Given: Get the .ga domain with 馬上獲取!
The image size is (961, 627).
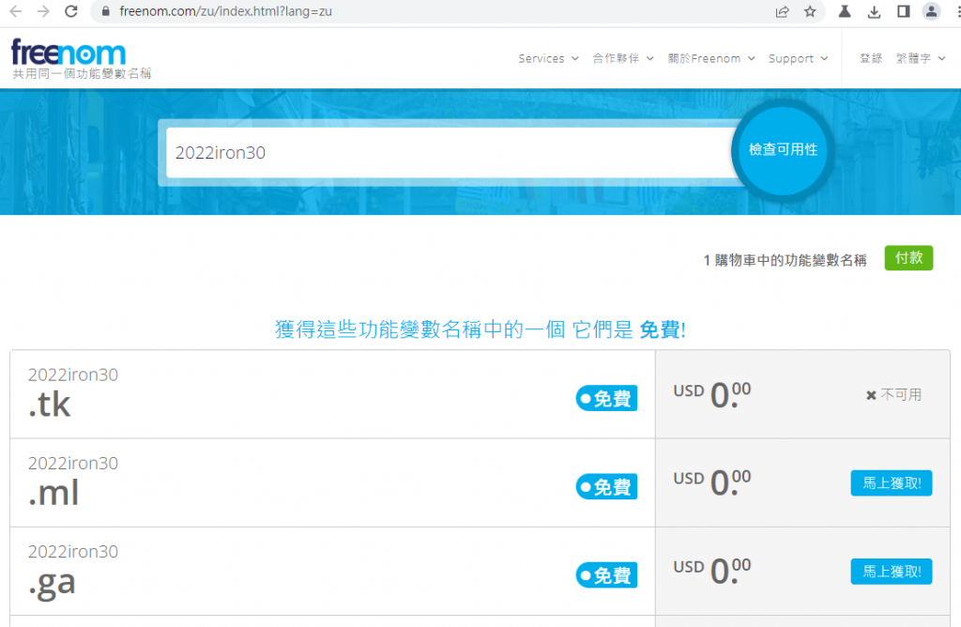Looking at the screenshot, I should (892, 572).
